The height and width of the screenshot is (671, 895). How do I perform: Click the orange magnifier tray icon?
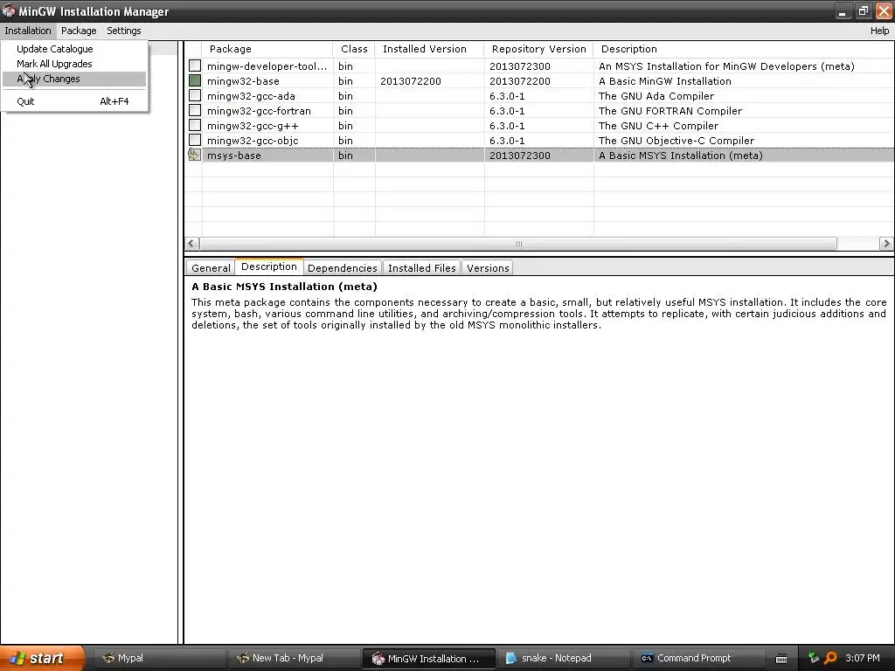[830, 658]
